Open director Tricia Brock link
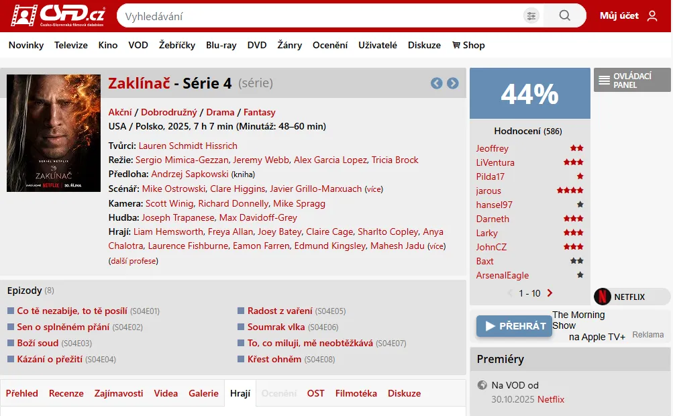673x416 pixels. 395,160
